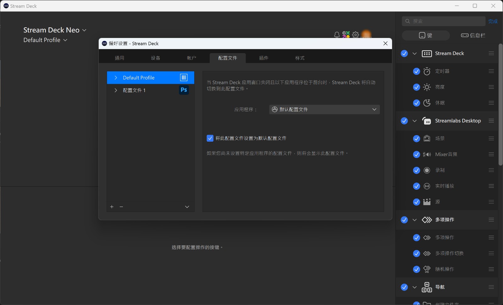Click the Default Profile grid icon
The image size is (503, 305).
click(x=184, y=78)
